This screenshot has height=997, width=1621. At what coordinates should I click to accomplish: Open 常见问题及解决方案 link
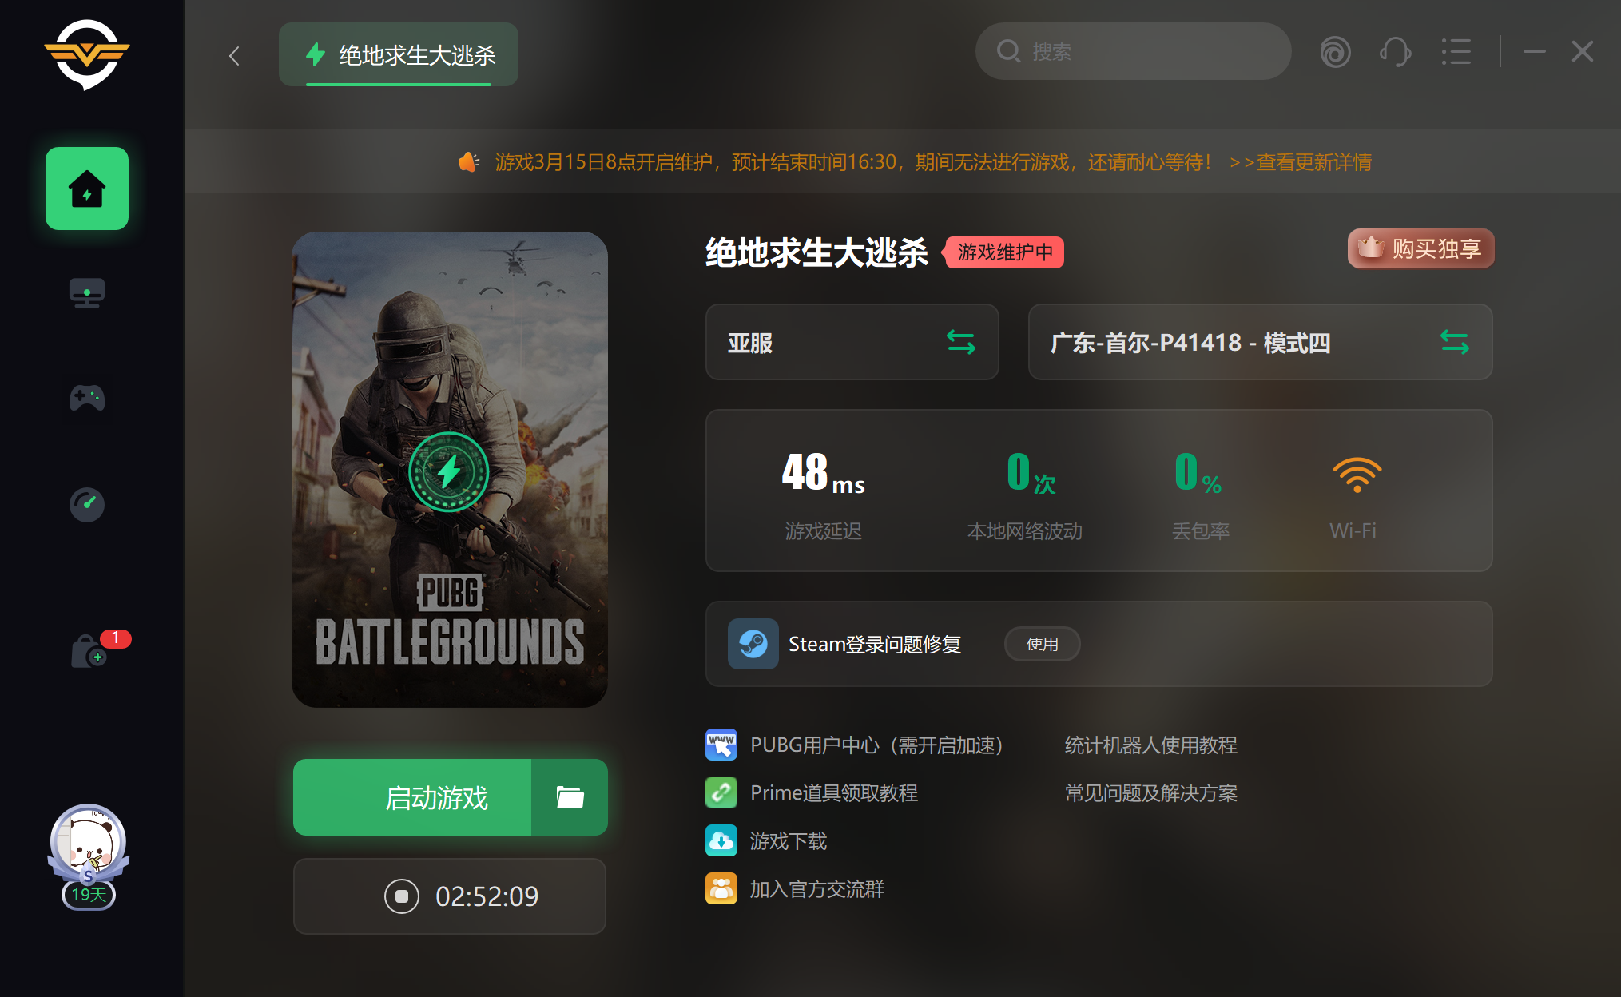(x=1151, y=793)
